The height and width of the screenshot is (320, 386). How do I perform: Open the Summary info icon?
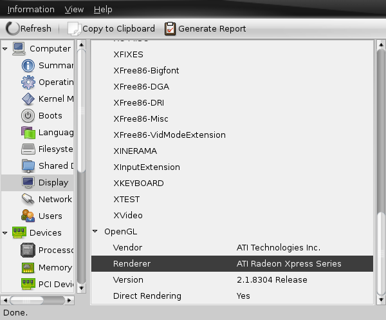pos(28,66)
